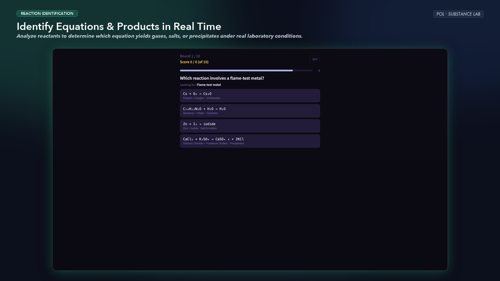Viewport: 500px width, 281px height.
Task: Click the countdown number 9
Action: pos(319,71)
